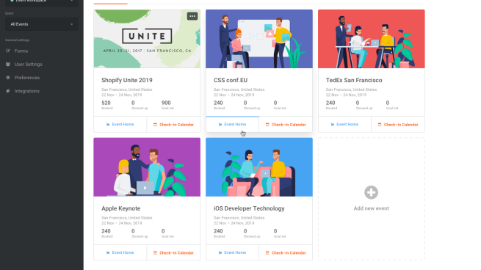This screenshot has height=270, width=481.
Task: Open Integrations in the sidebar
Action: coord(27,91)
